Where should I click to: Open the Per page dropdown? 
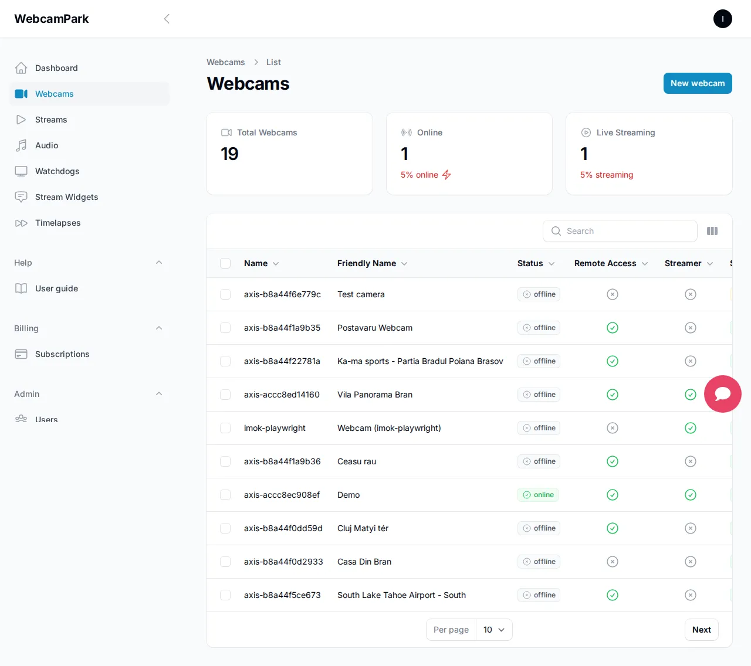pyautogui.click(x=493, y=630)
